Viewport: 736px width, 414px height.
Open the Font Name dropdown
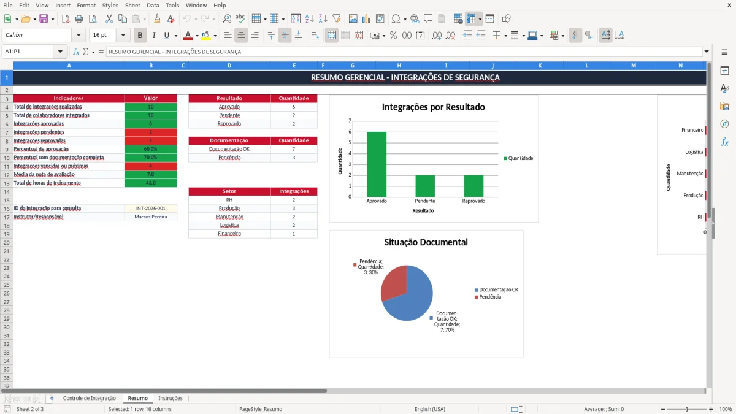(x=79, y=36)
